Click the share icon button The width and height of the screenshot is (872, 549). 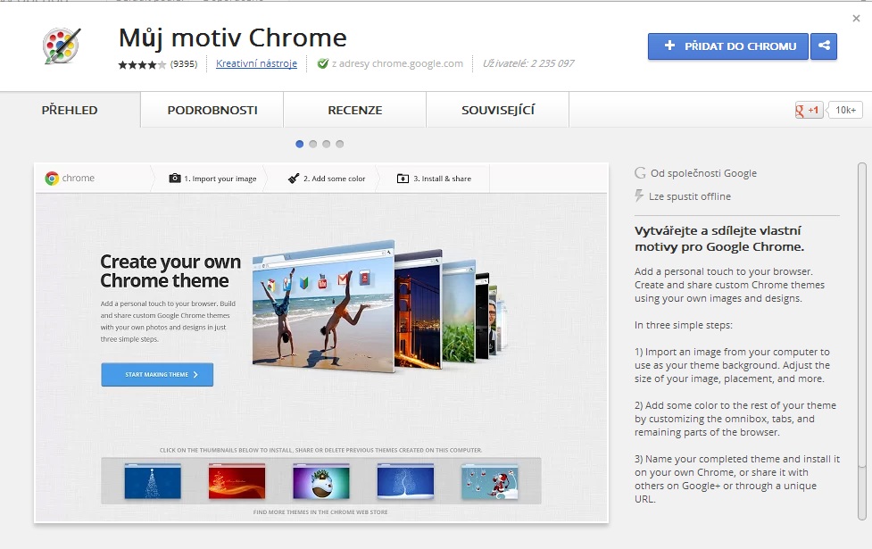(x=824, y=46)
